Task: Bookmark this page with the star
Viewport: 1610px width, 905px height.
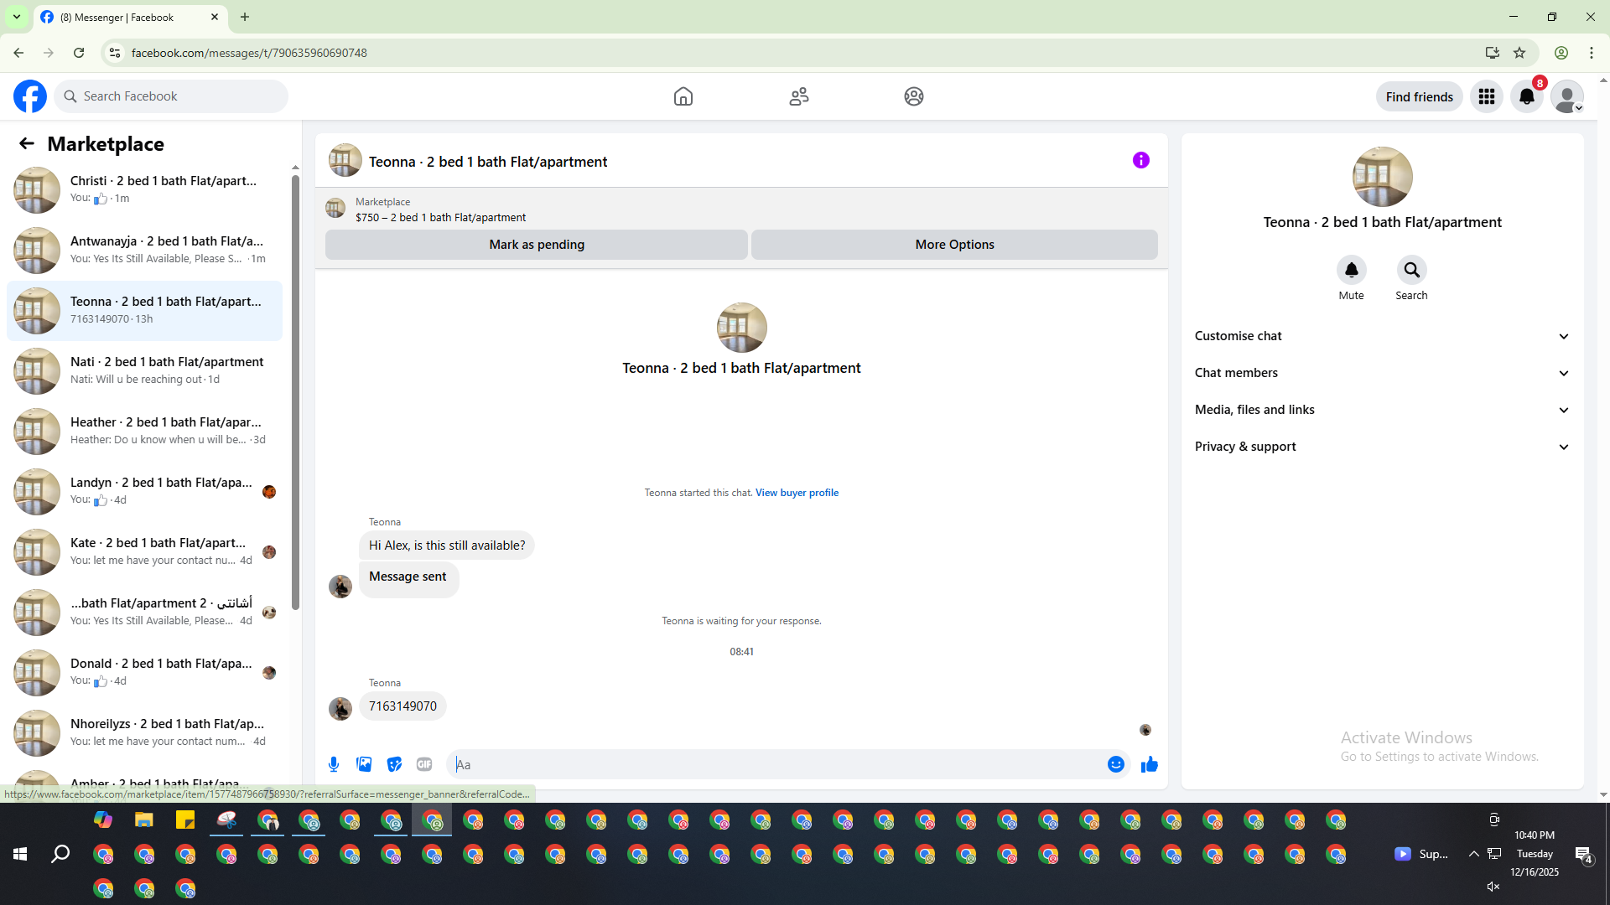Action: 1519,53
